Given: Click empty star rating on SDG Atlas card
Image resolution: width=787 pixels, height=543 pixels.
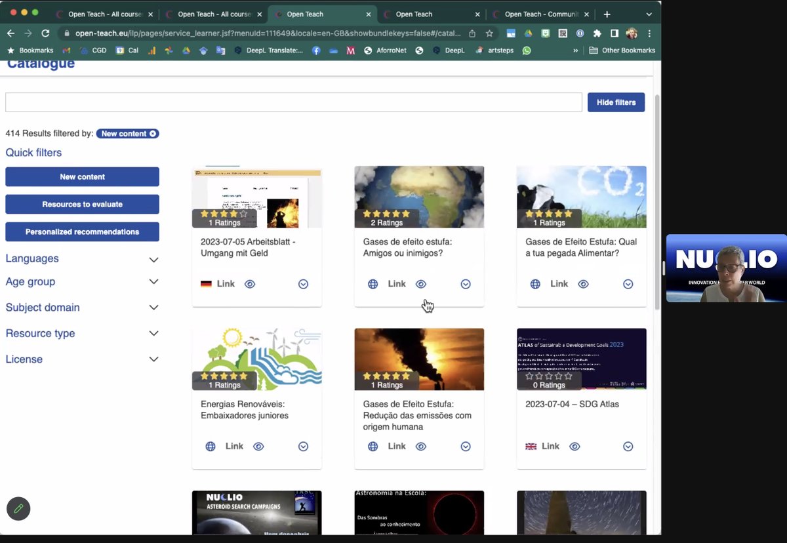Looking at the screenshot, I should pos(549,376).
